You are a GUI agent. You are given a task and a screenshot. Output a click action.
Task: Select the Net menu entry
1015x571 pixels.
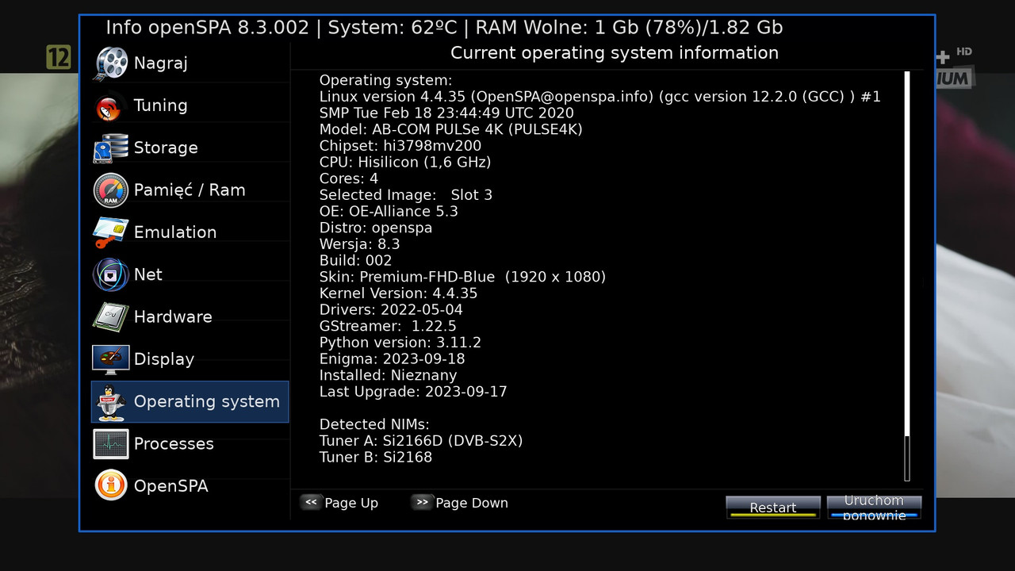pos(190,274)
